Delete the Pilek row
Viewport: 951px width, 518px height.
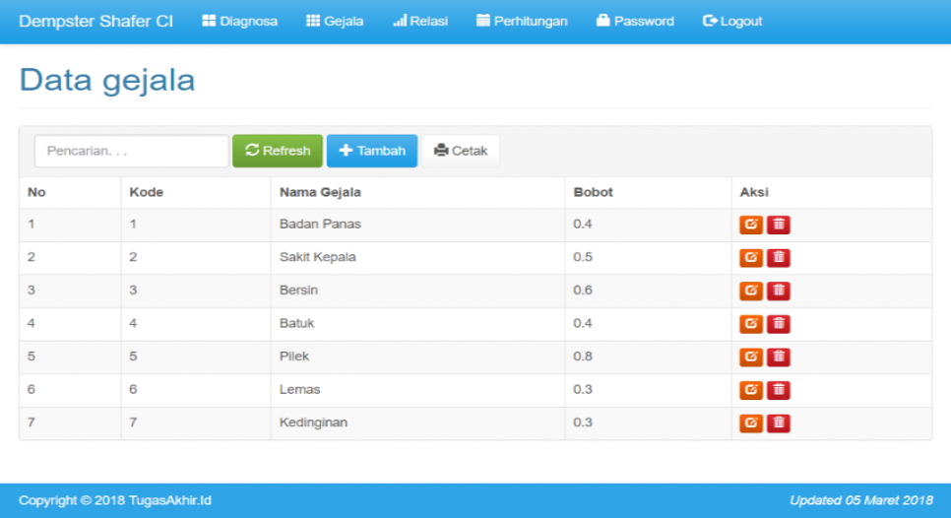[778, 356]
